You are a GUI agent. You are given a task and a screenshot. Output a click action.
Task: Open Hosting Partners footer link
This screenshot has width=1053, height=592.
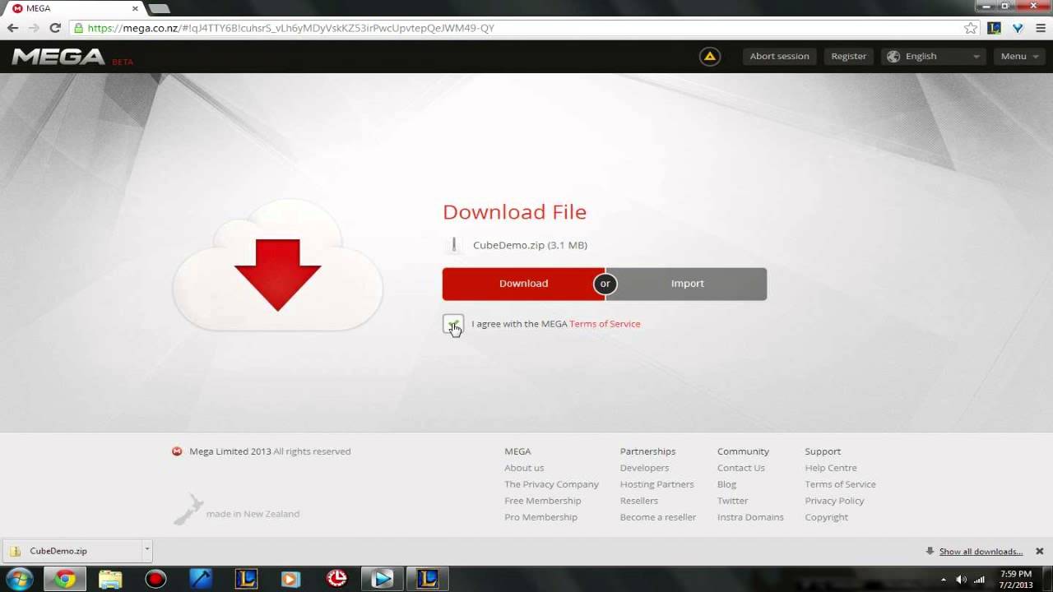[x=656, y=484]
